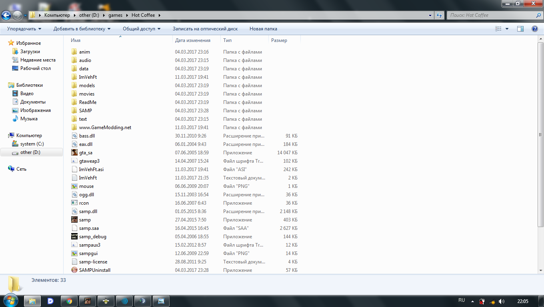Go to games in the address bar

coord(115,15)
